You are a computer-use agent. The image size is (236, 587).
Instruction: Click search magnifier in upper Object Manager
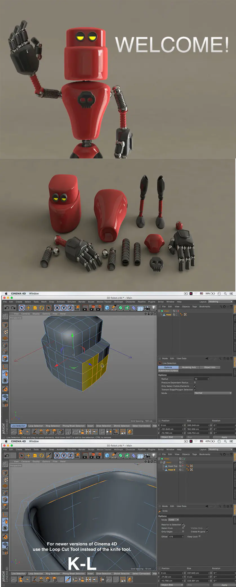coord(221,306)
